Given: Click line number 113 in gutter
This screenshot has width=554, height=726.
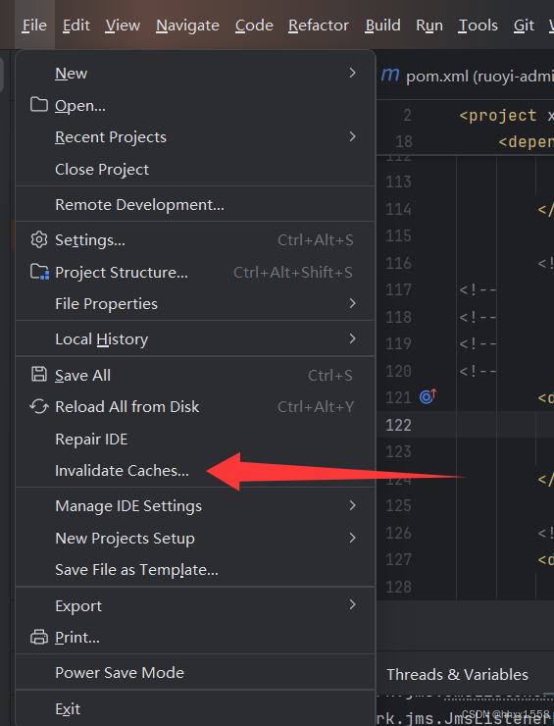Looking at the screenshot, I should pos(398,181).
